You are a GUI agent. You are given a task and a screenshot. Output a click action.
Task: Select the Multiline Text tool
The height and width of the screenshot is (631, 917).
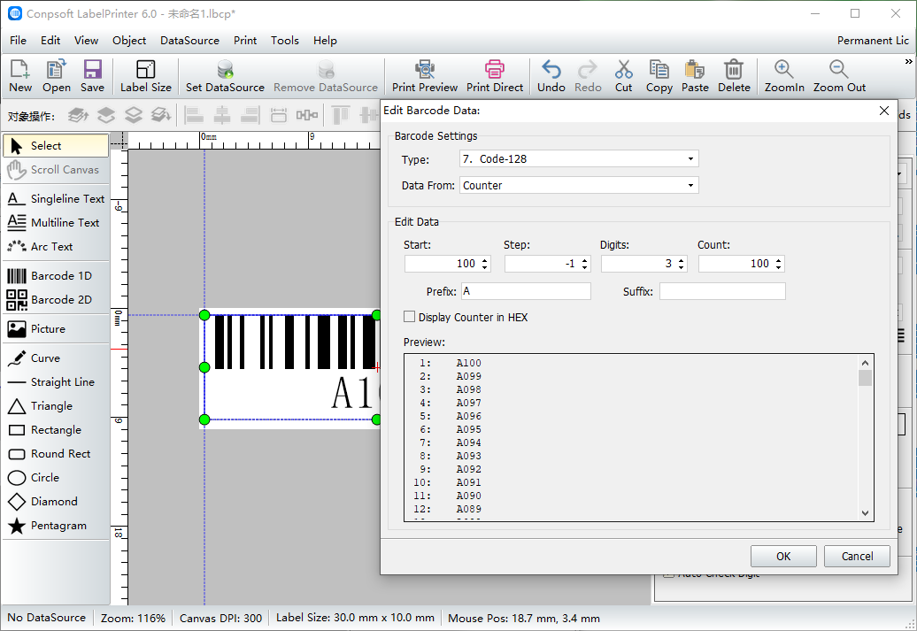click(56, 223)
